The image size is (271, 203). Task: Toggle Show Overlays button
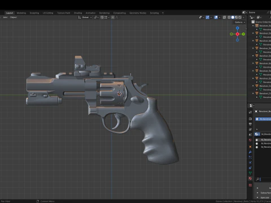point(216,17)
